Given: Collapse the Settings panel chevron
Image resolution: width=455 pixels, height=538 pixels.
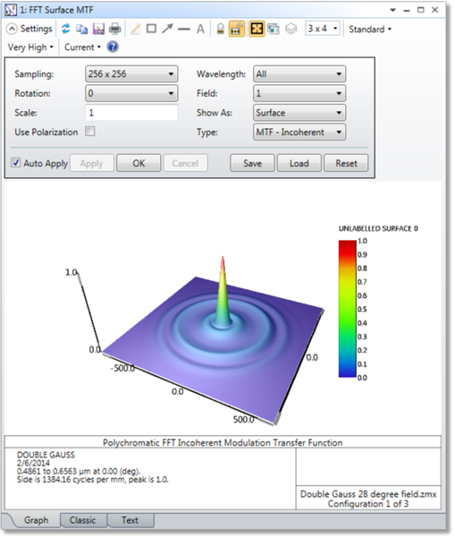Looking at the screenshot, I should pyautogui.click(x=12, y=29).
